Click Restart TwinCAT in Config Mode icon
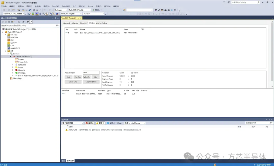Image resolution: width=274 pixels, height=166 pixels. click(37, 14)
